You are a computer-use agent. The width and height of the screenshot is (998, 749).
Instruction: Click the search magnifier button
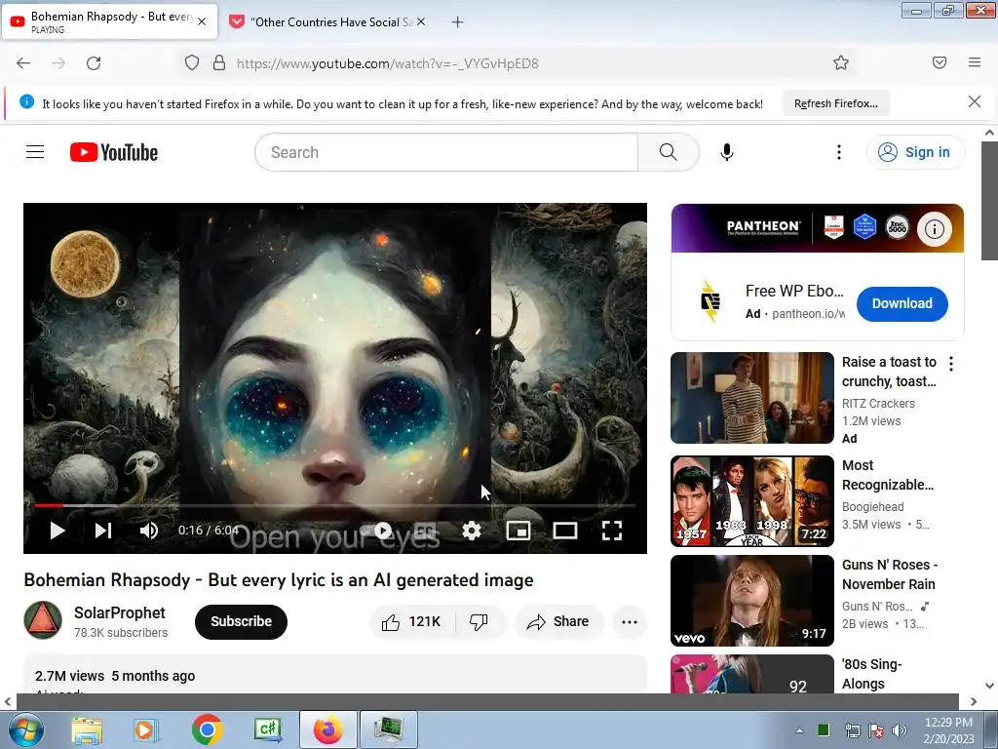point(668,152)
